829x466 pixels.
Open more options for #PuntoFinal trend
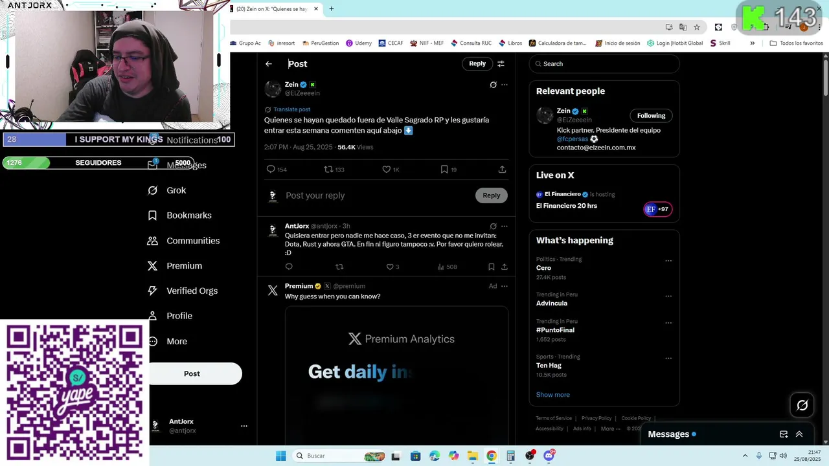click(x=668, y=323)
